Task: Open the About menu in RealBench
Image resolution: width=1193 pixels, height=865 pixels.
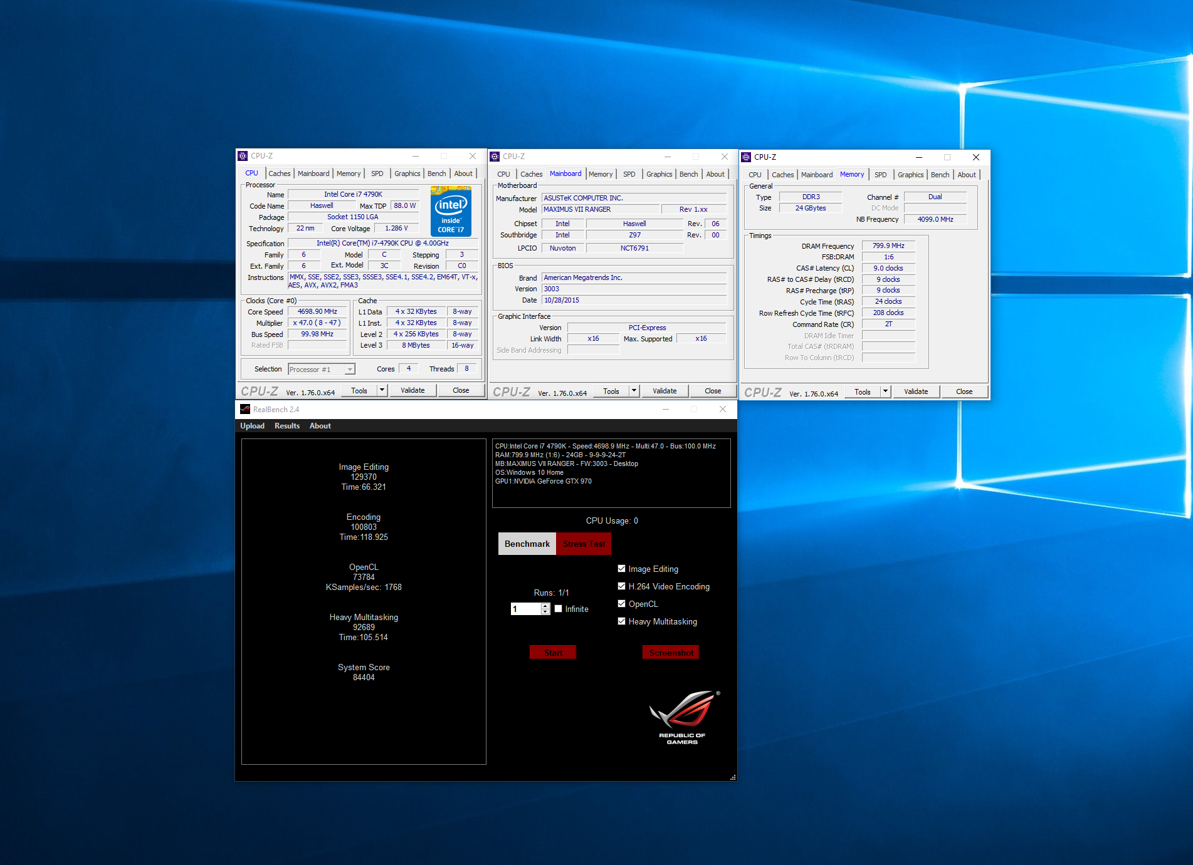Action: click(x=320, y=426)
